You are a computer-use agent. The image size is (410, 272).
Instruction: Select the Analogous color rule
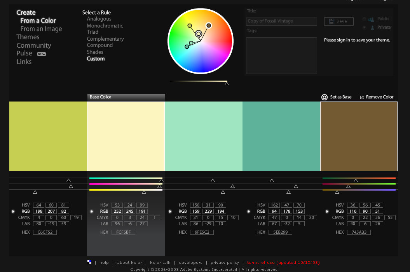tap(99, 19)
